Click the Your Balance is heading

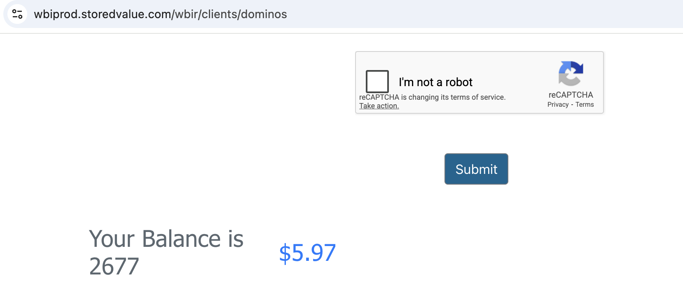coord(166,239)
